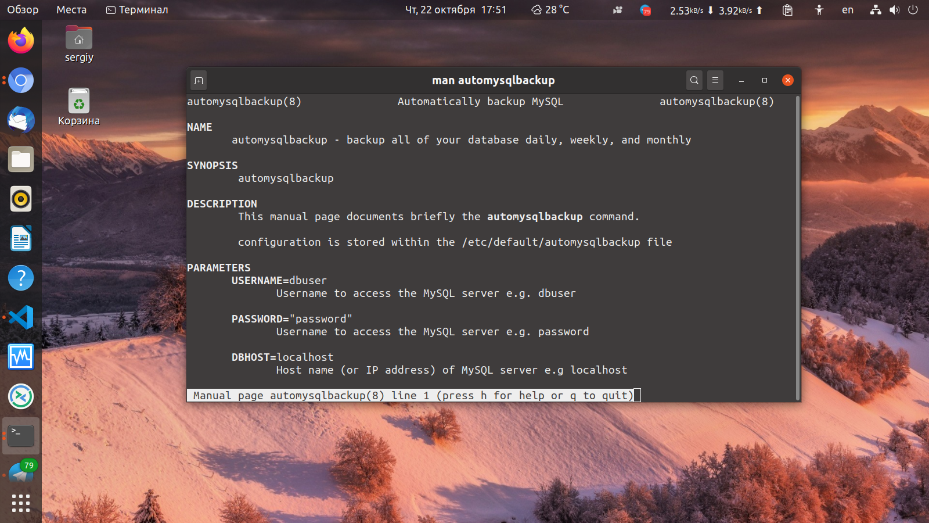The height and width of the screenshot is (523, 929).
Task: Click the PASSWORD="password" parameter line
Action: coord(292,319)
